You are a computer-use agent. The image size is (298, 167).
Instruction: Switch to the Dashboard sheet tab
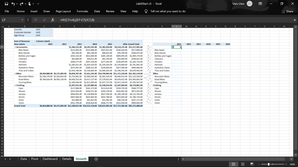[x=50, y=159]
